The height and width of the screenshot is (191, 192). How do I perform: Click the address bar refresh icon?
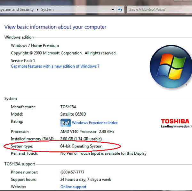tap(120, 10)
